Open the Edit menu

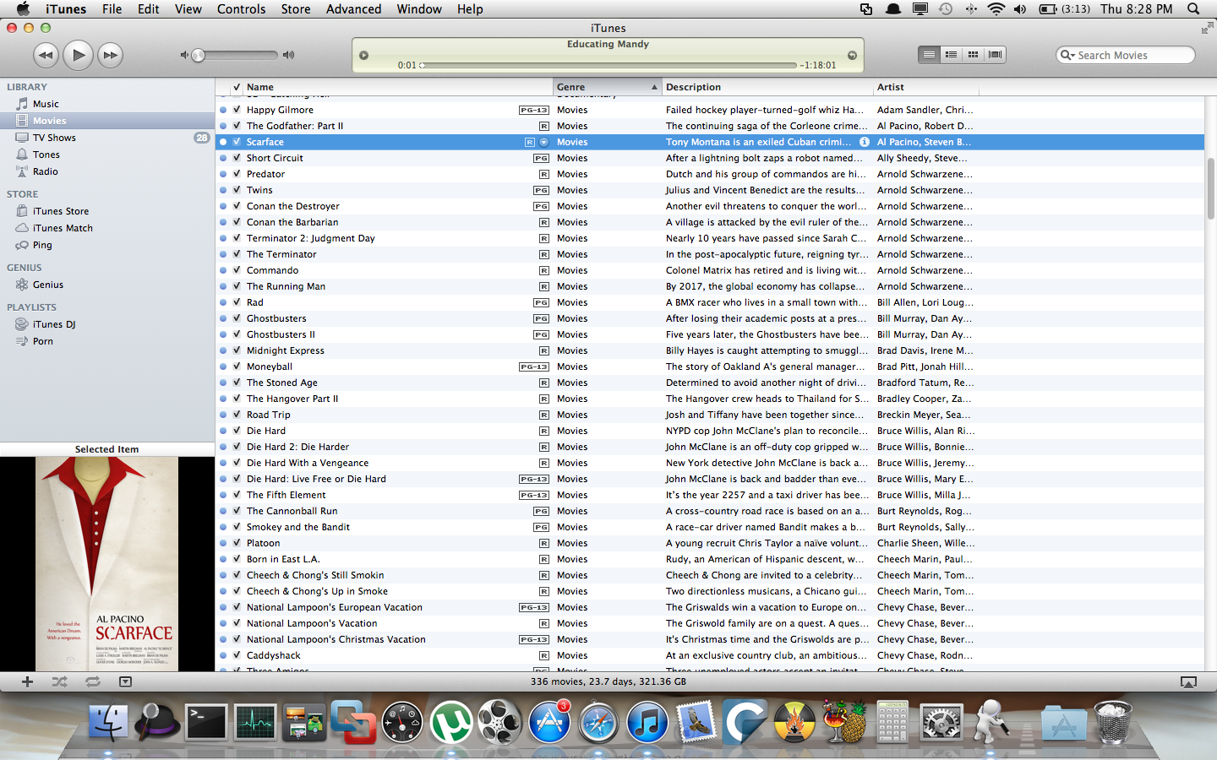149,9
